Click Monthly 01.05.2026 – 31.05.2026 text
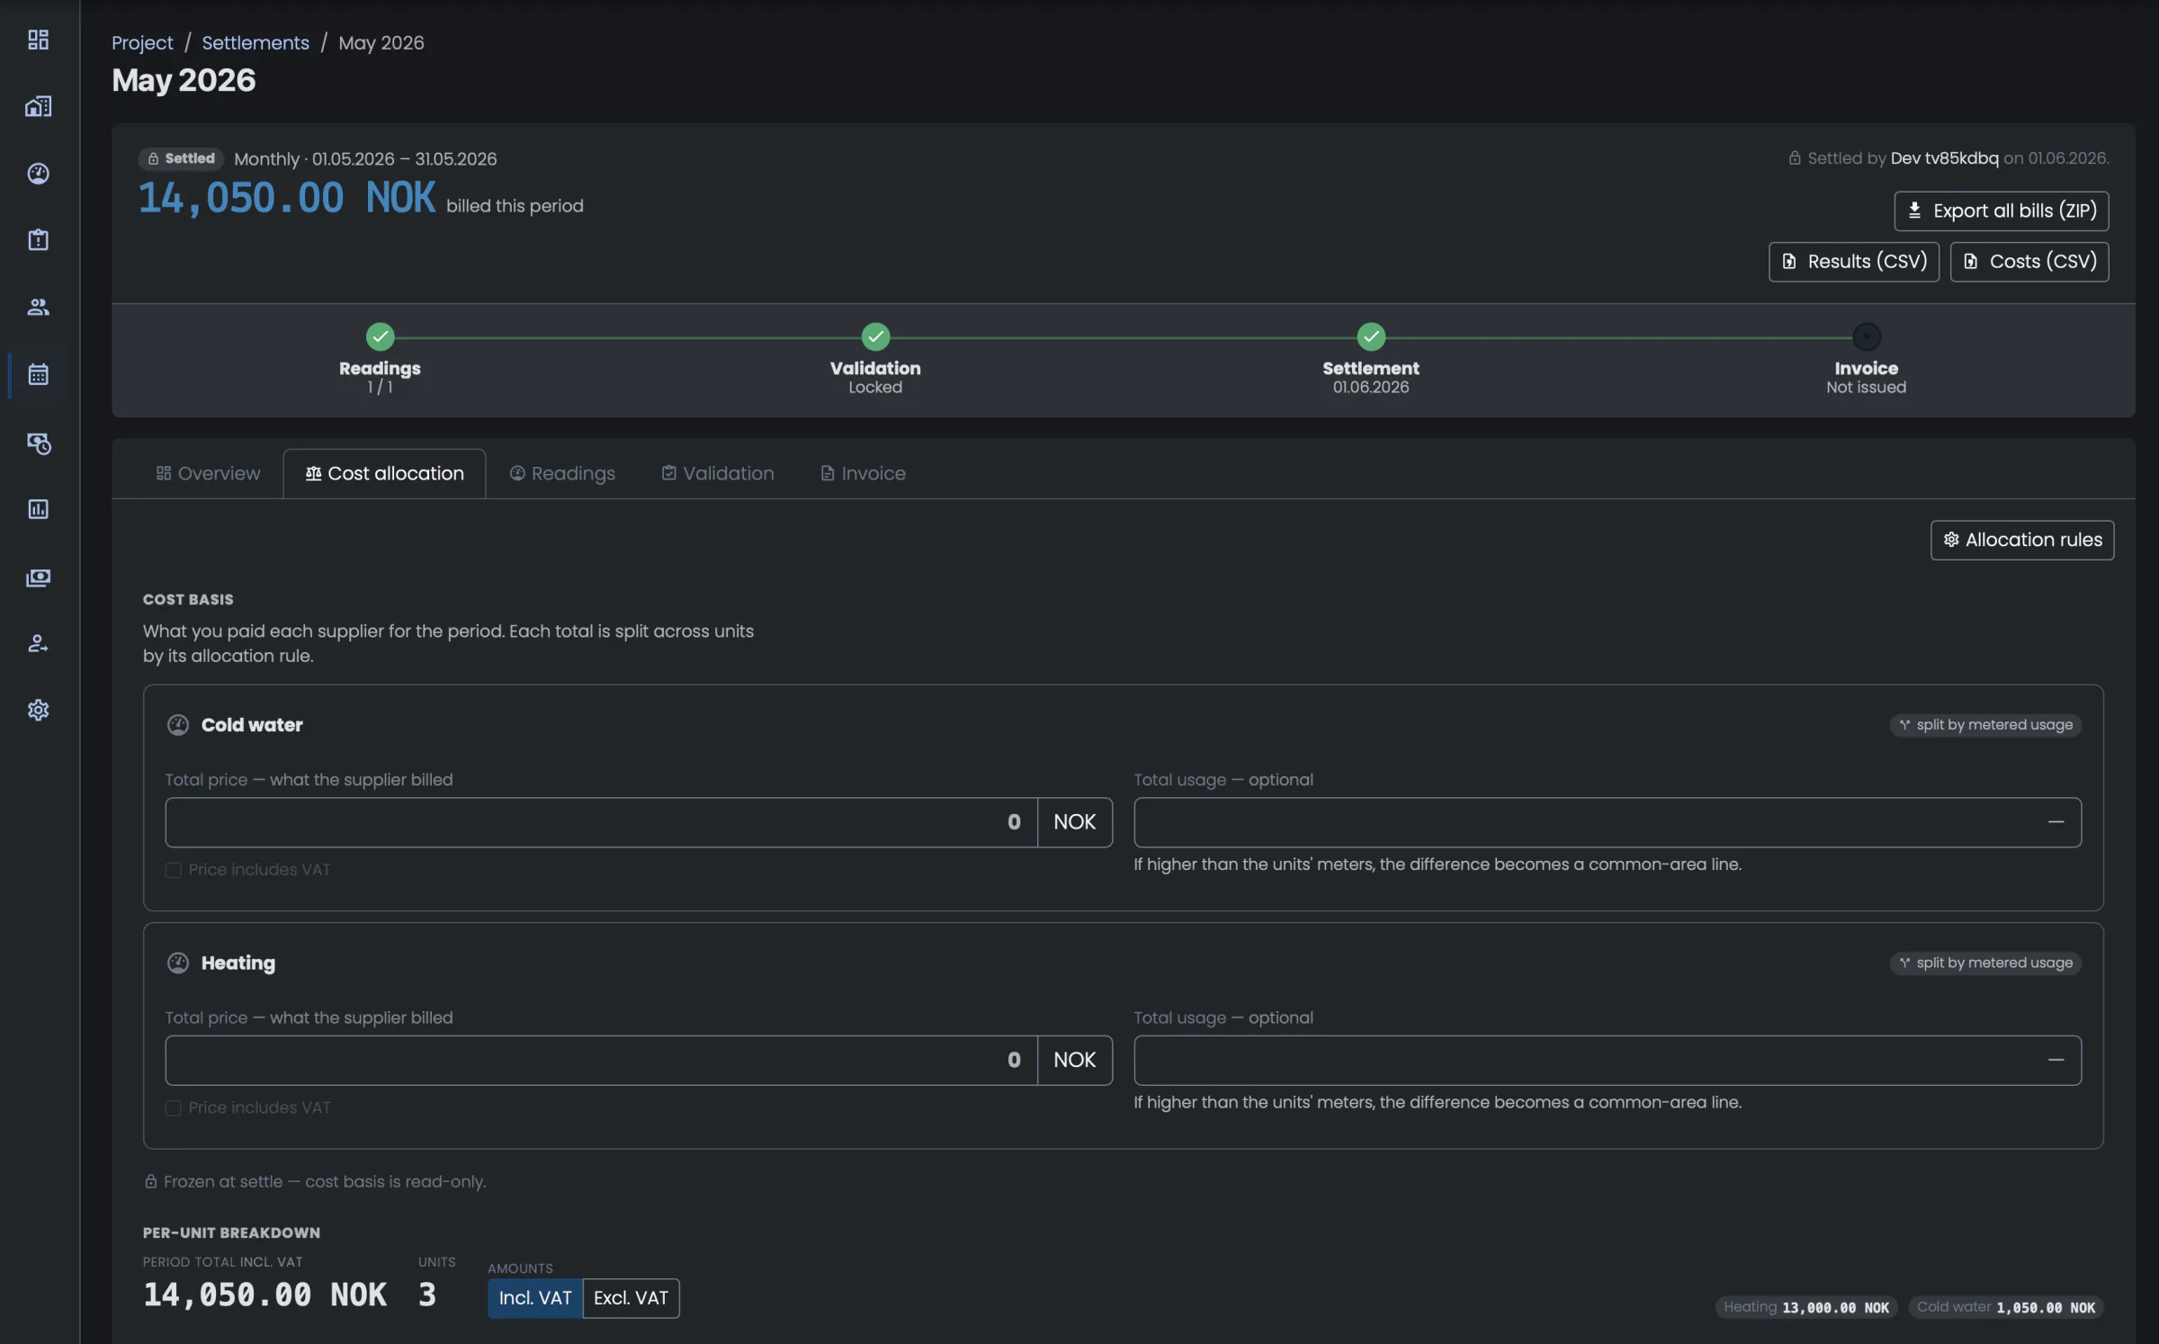Image resolution: width=2159 pixels, height=1344 pixels. point(365,158)
